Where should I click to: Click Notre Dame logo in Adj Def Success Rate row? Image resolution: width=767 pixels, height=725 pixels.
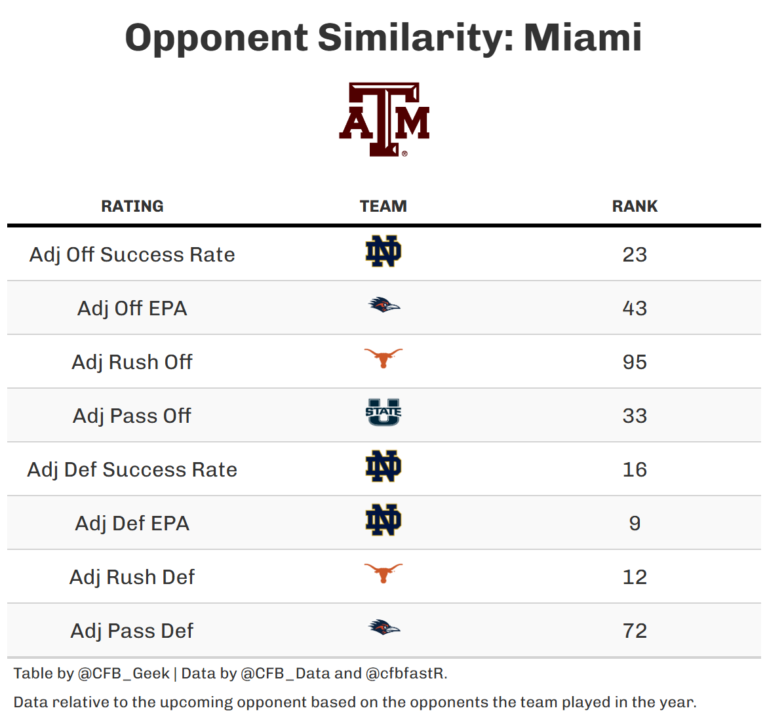(383, 467)
